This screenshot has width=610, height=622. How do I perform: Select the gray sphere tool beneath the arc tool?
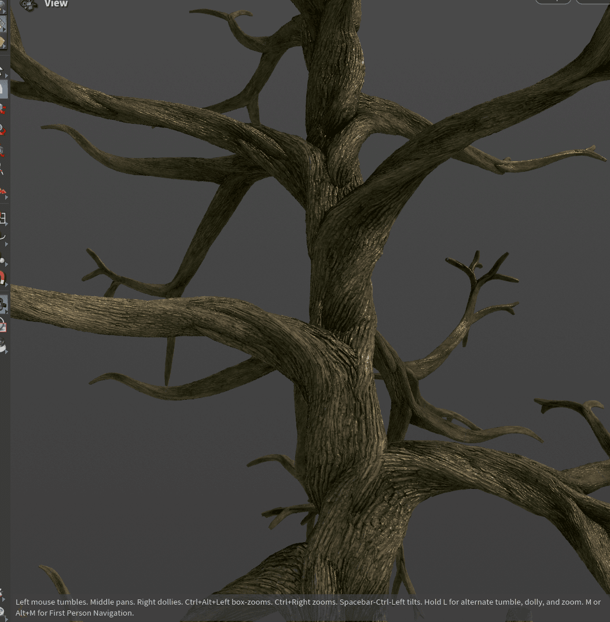click(x=3, y=262)
